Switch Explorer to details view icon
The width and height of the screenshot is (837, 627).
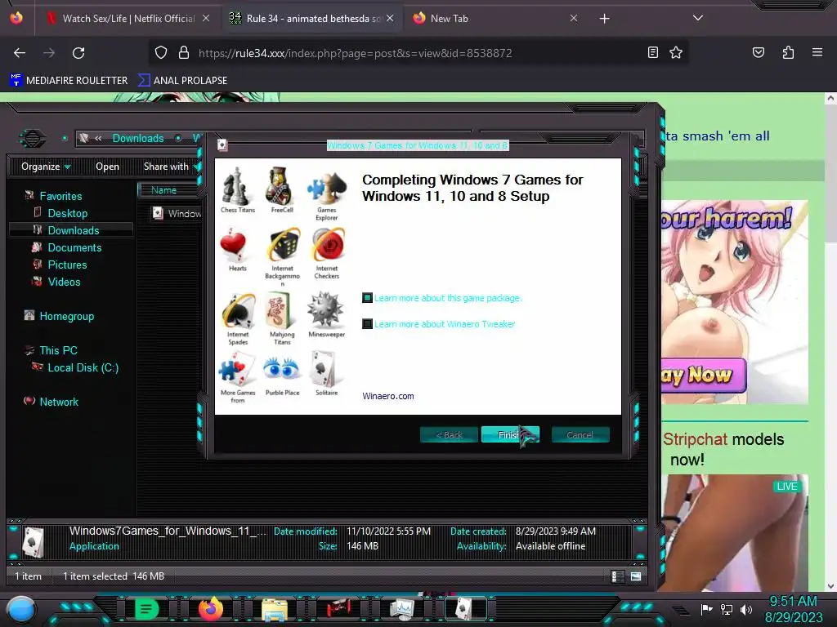click(618, 576)
